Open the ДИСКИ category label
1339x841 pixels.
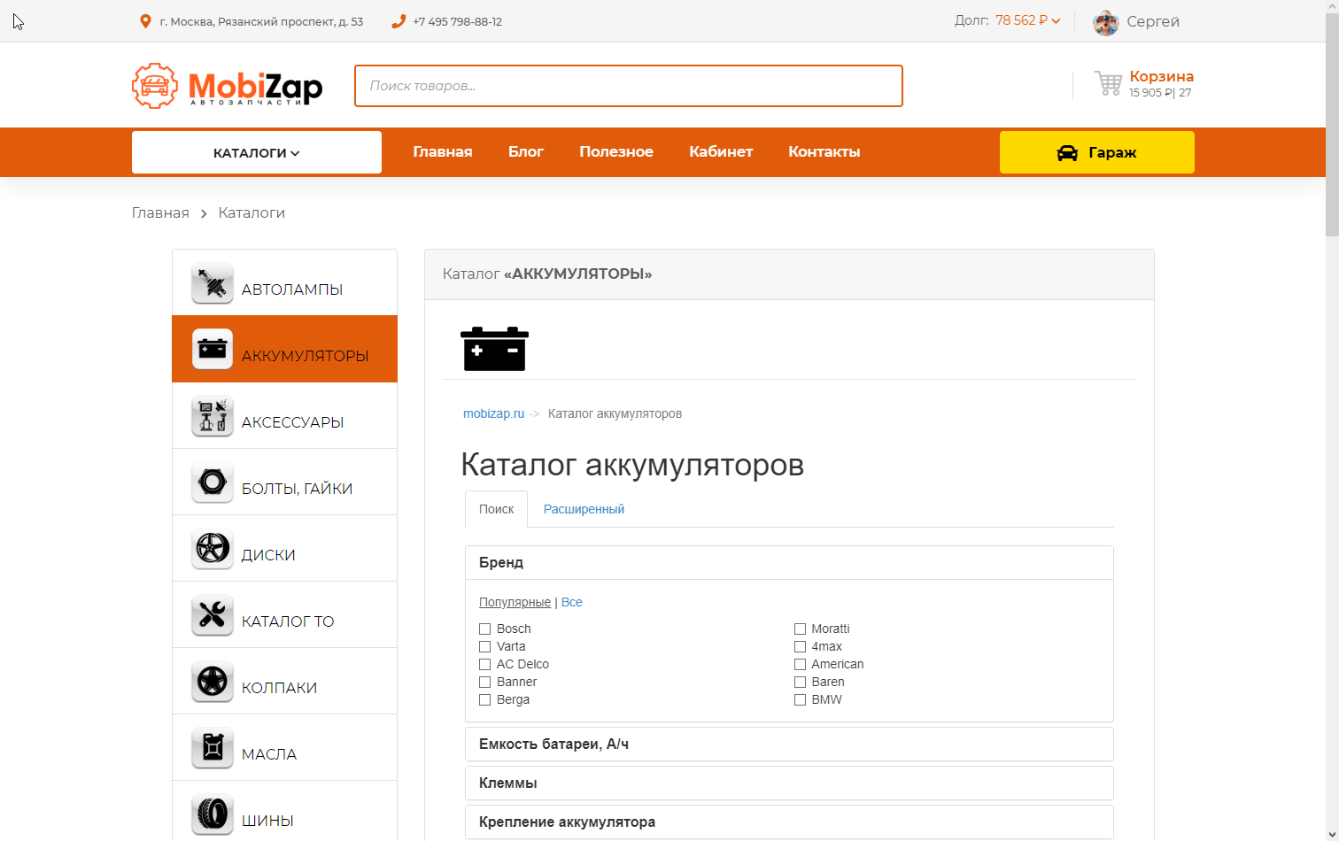click(x=268, y=555)
